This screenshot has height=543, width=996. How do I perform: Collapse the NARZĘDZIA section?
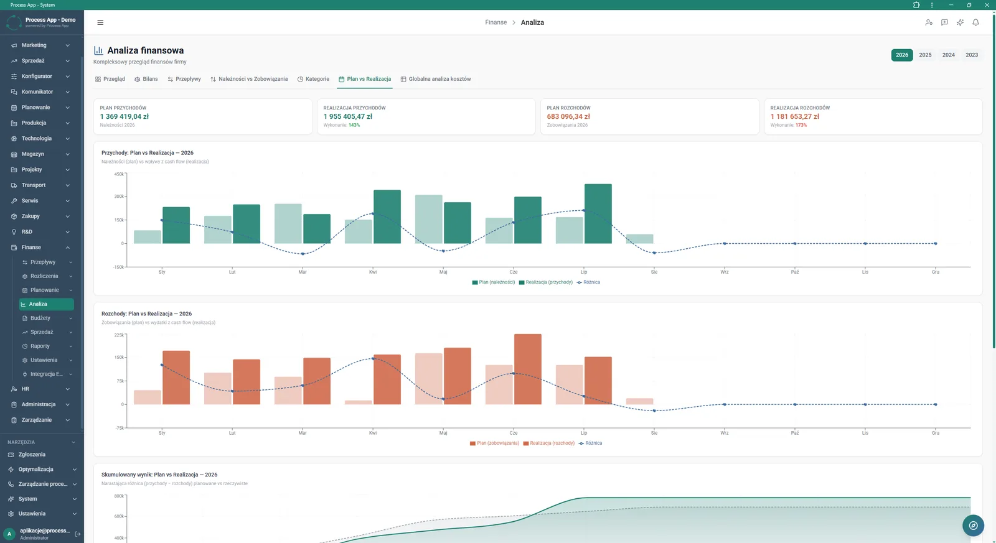(x=73, y=442)
